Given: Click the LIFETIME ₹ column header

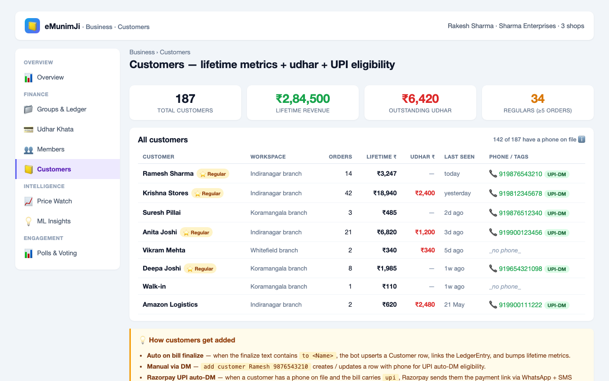Looking at the screenshot, I should tap(382, 157).
